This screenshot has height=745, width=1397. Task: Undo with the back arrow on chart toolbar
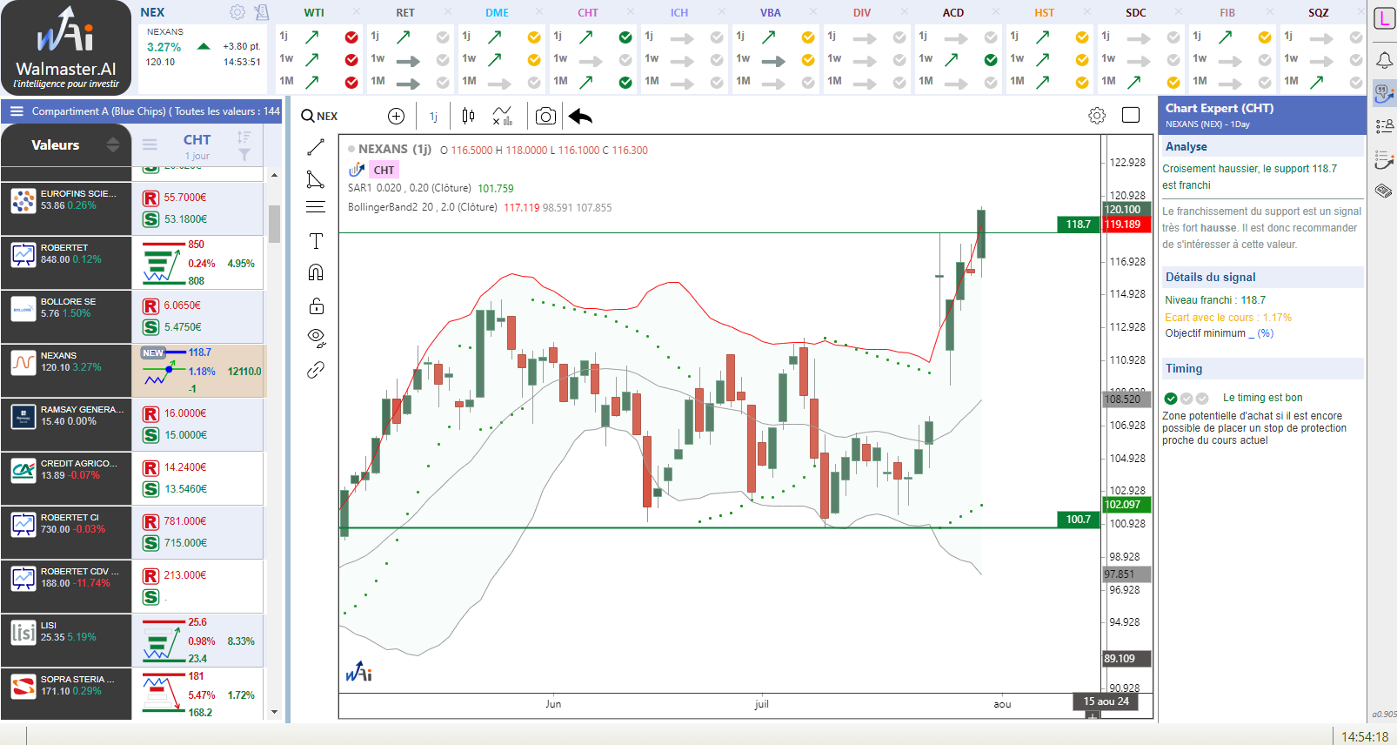[580, 117]
